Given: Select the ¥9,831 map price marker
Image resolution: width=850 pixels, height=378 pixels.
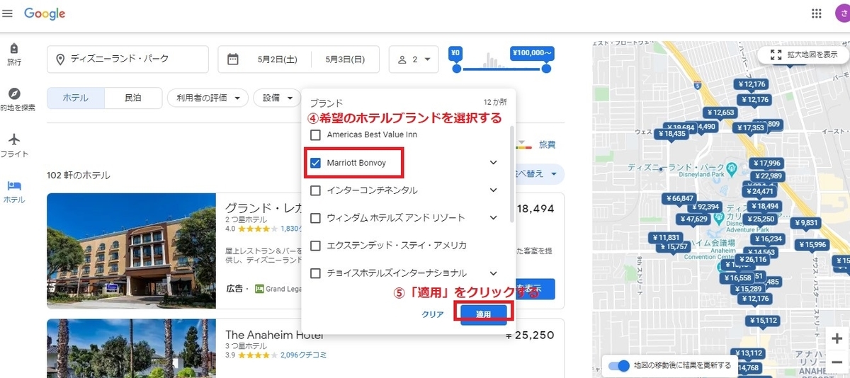Looking at the screenshot, I should point(807,222).
